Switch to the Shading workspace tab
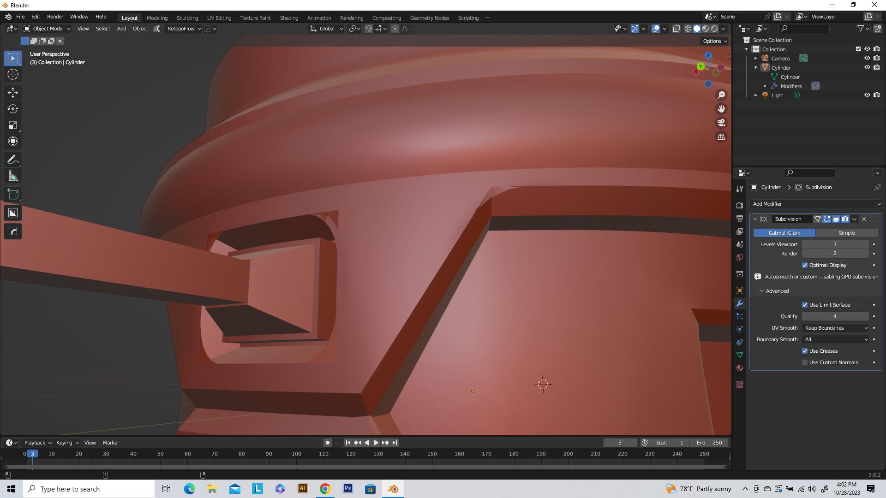Image resolution: width=886 pixels, height=498 pixels. point(289,18)
